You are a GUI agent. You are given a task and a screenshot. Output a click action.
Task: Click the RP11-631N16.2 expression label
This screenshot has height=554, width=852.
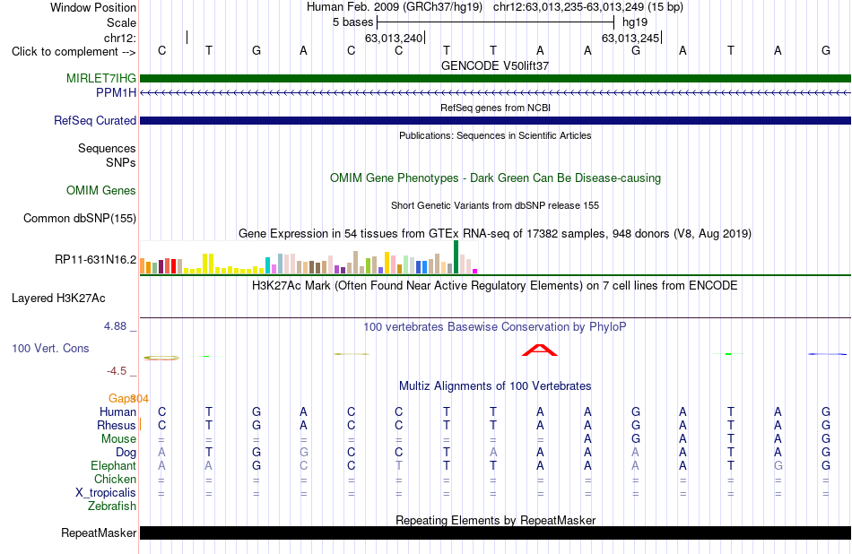[x=96, y=260]
